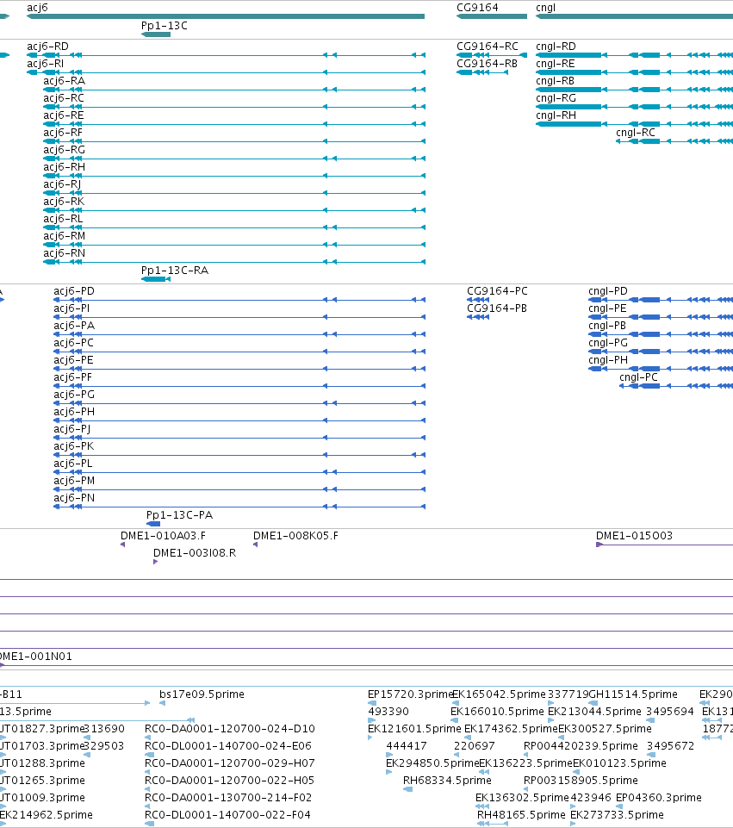Select transcript cngl-RD
Image resolution: width=733 pixels, height=828 pixels.
[556, 47]
